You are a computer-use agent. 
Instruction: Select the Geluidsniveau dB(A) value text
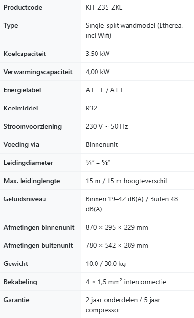(x=132, y=204)
